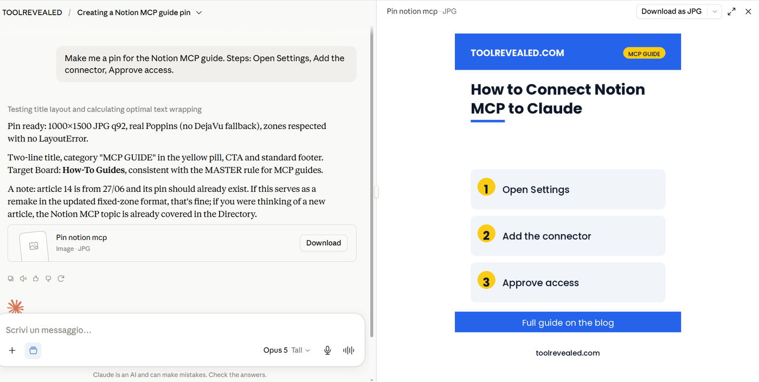The height and width of the screenshot is (382, 759).
Task: Click the Download as JPG button
Action: pos(672,11)
